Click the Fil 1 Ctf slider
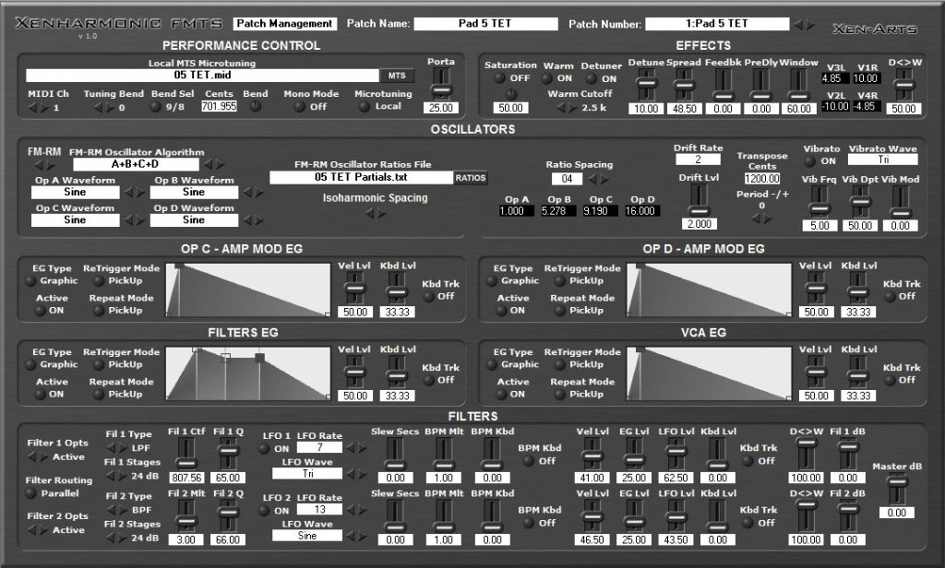Viewport: 945px width, 568px height. 186,455
